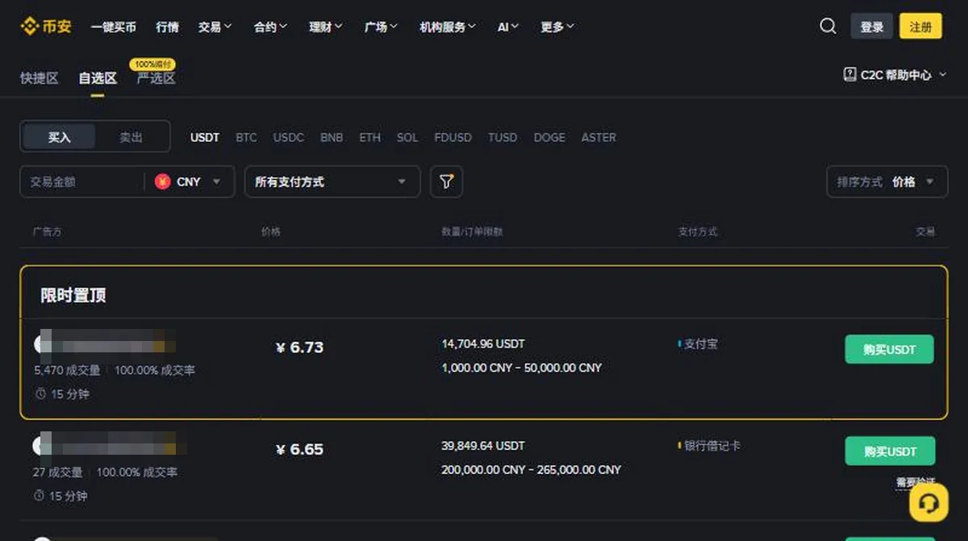This screenshot has width=968, height=541.
Task: Select the ASTER coin tab
Action: click(x=599, y=137)
